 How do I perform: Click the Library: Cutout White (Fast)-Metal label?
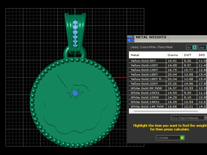point(151,47)
